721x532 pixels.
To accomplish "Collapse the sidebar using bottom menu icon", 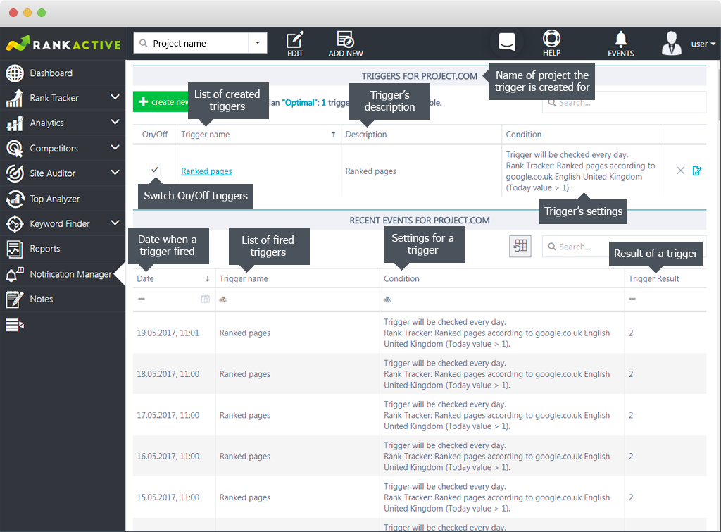I will (15, 325).
